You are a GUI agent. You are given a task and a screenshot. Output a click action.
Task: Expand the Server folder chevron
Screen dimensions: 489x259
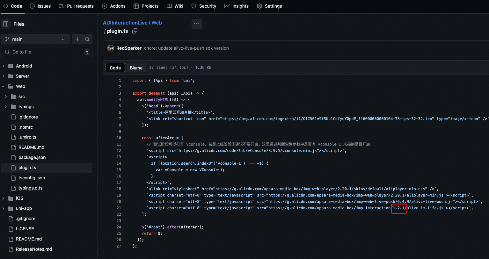3,76
